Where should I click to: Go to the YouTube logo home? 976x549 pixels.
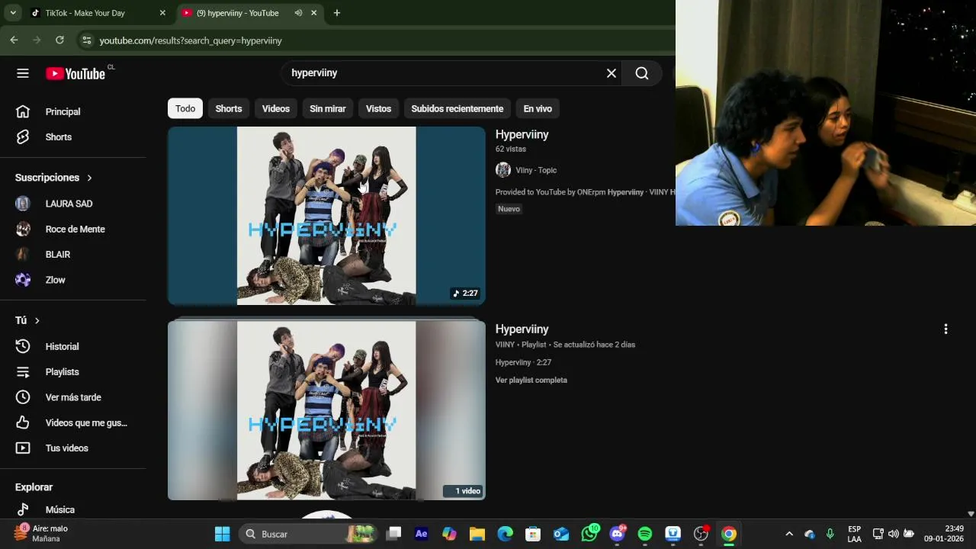click(75, 73)
